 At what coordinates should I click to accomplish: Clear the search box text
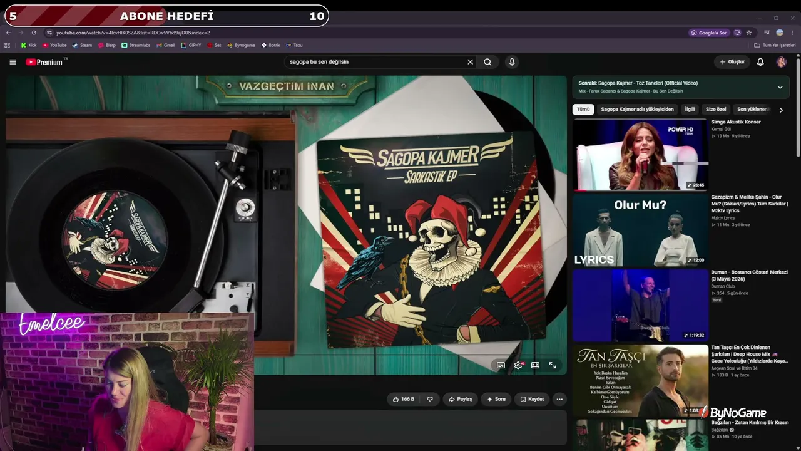click(470, 62)
